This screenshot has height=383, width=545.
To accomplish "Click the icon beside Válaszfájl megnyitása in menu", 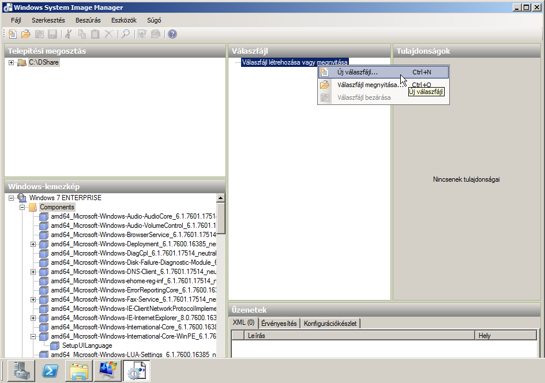I will click(325, 85).
